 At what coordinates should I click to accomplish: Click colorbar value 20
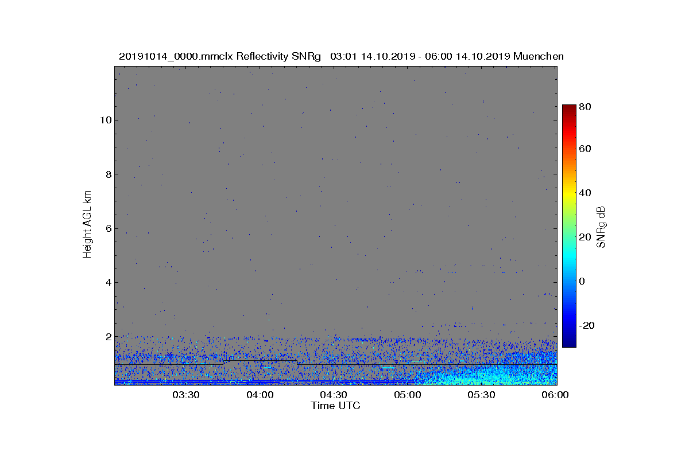pos(586,237)
